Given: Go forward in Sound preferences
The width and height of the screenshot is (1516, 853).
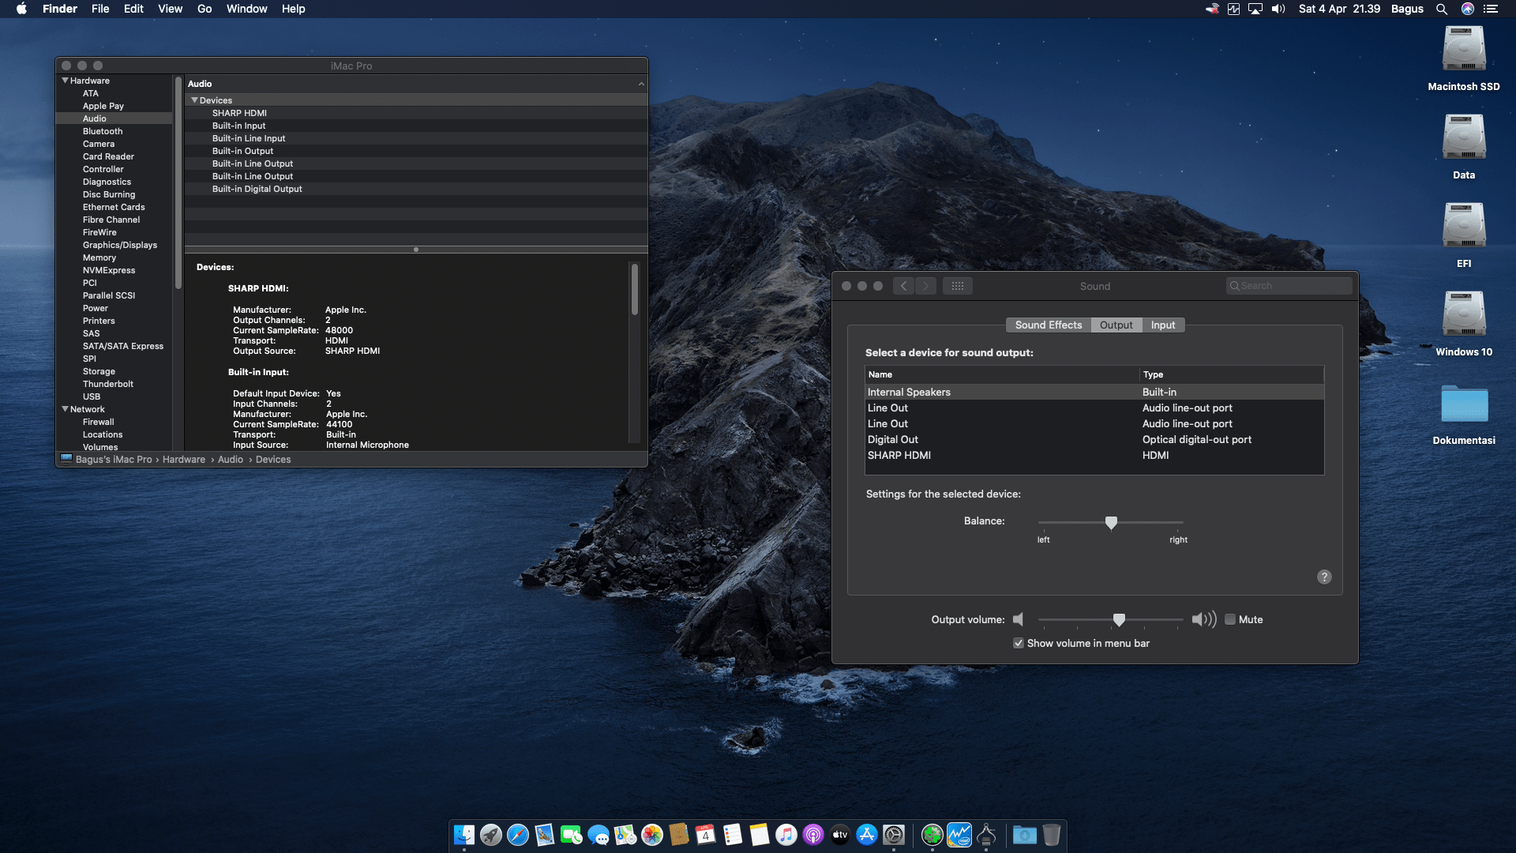Looking at the screenshot, I should [926, 286].
